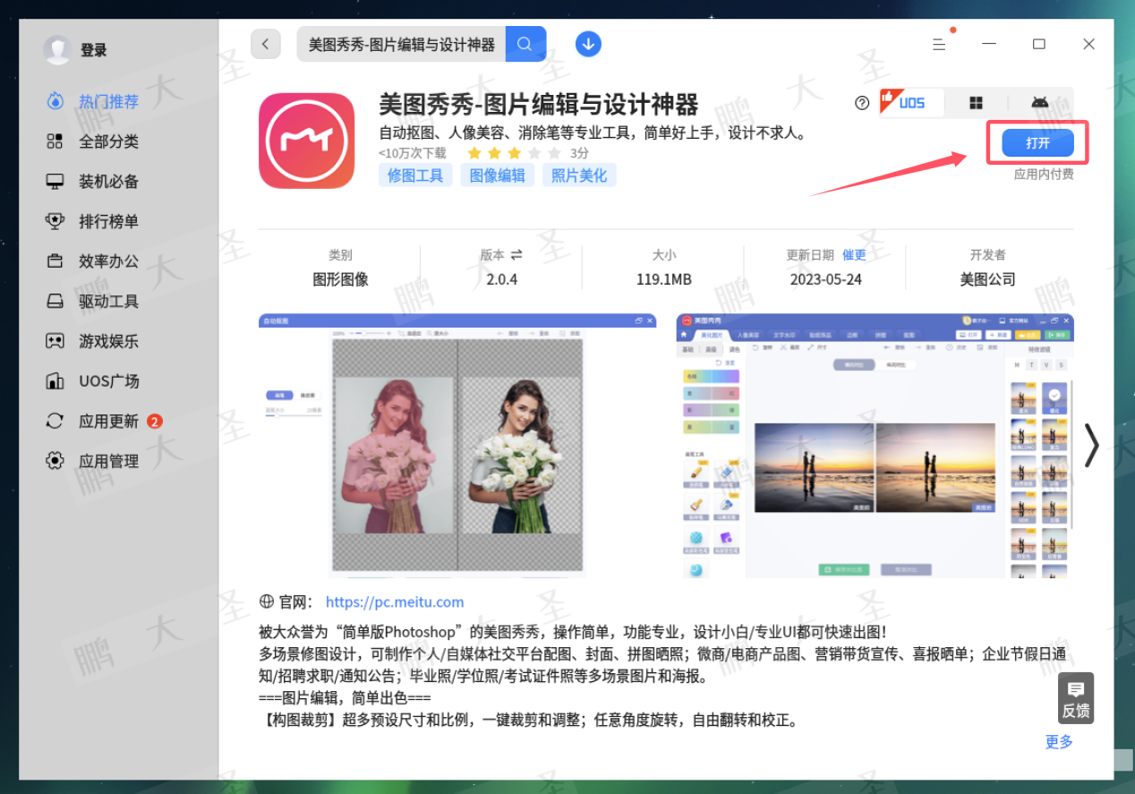Click the 催更 link by update date
Image resolution: width=1135 pixels, height=794 pixels.
click(x=854, y=255)
